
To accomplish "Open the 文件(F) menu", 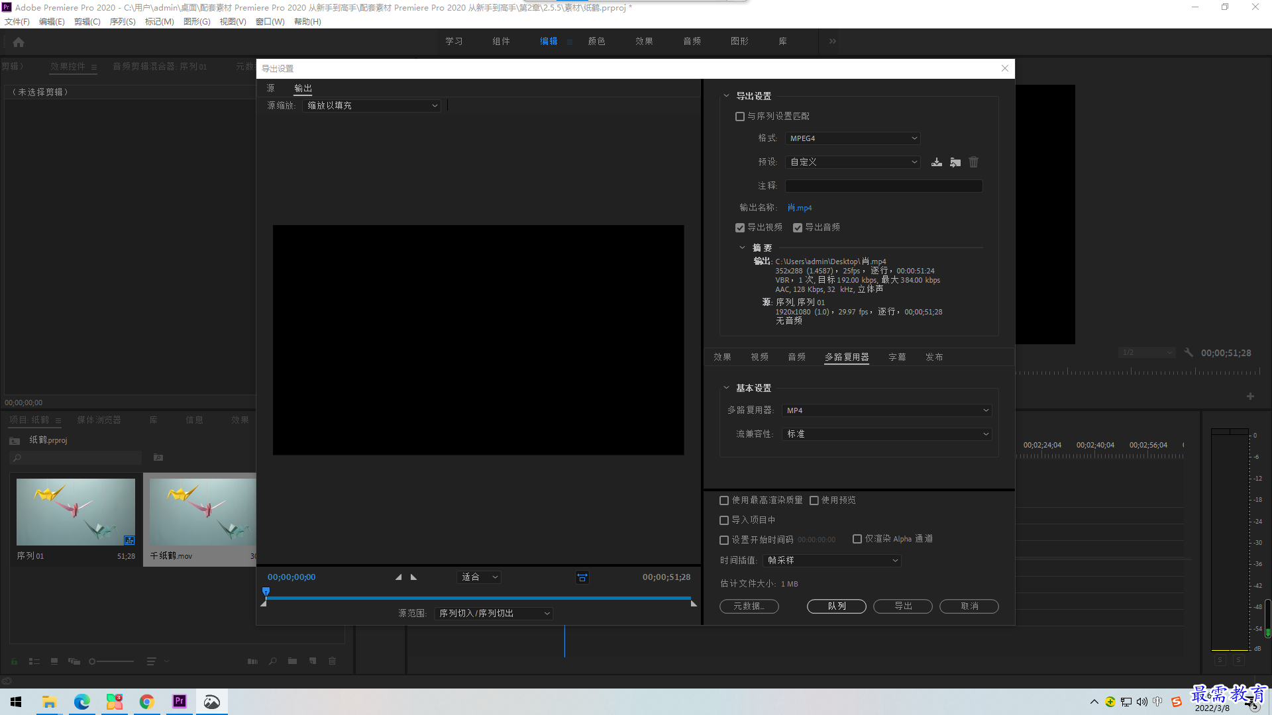I will pos(17,22).
